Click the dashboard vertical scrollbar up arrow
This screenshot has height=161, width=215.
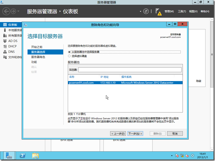coord(212,20)
